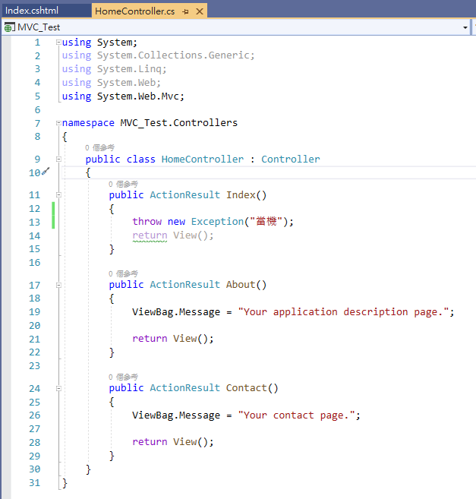
Task: Click the 'HomeController' class name
Action: [x=203, y=159]
